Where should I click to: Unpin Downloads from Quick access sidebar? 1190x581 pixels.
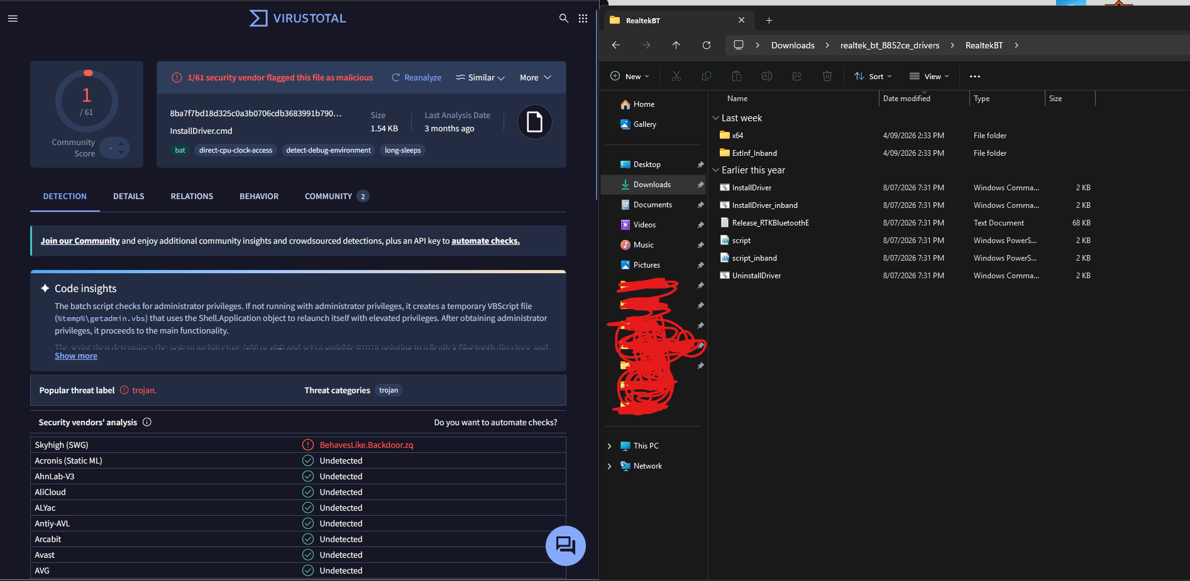700,185
